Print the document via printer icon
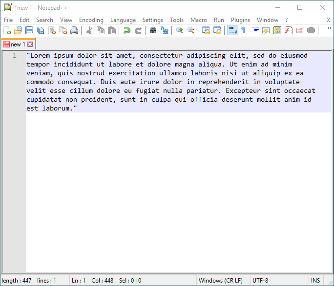The height and width of the screenshot is (286, 334). tap(74, 30)
